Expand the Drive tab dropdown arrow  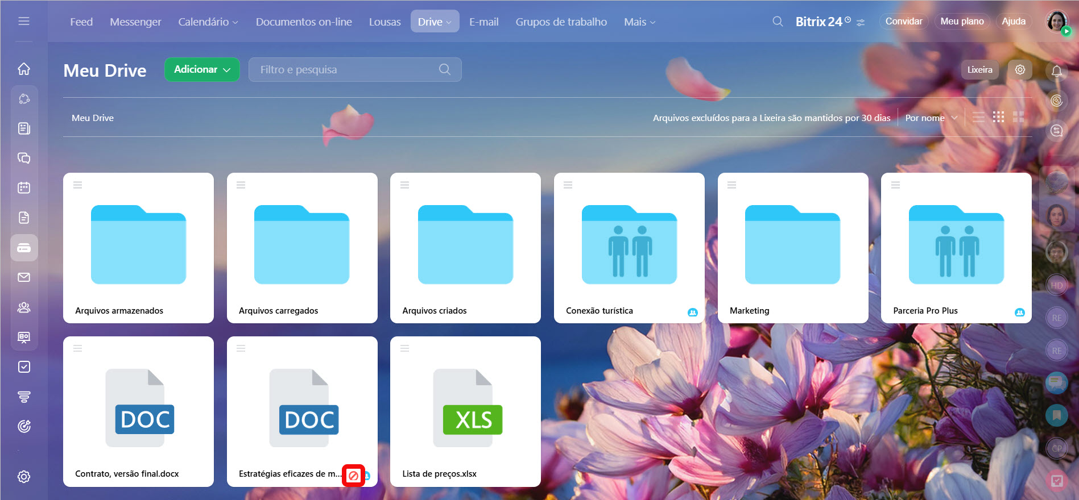tap(449, 22)
